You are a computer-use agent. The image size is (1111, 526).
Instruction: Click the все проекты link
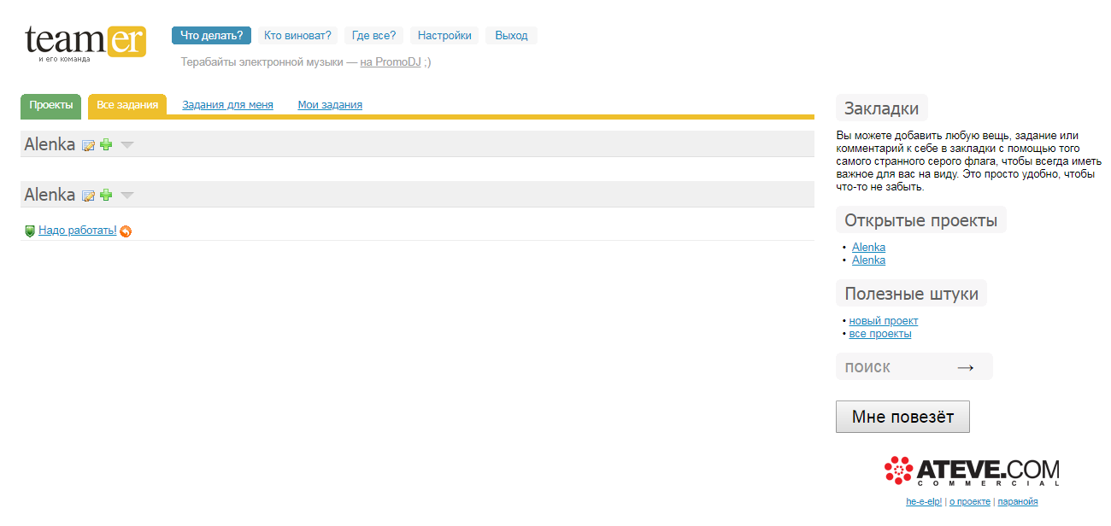click(x=880, y=334)
